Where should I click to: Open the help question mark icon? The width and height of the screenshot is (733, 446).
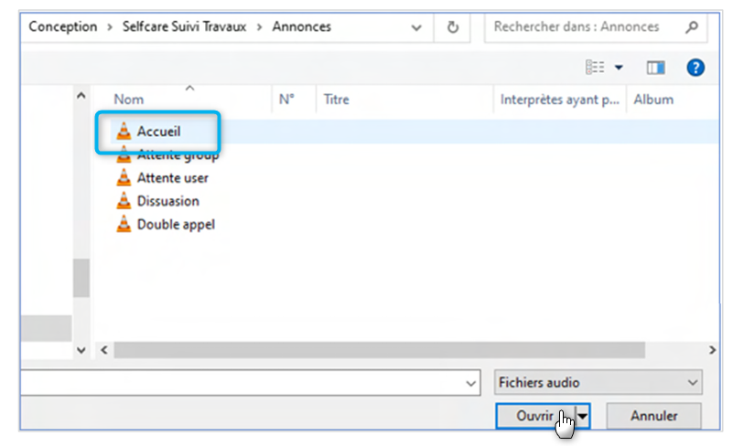point(695,68)
